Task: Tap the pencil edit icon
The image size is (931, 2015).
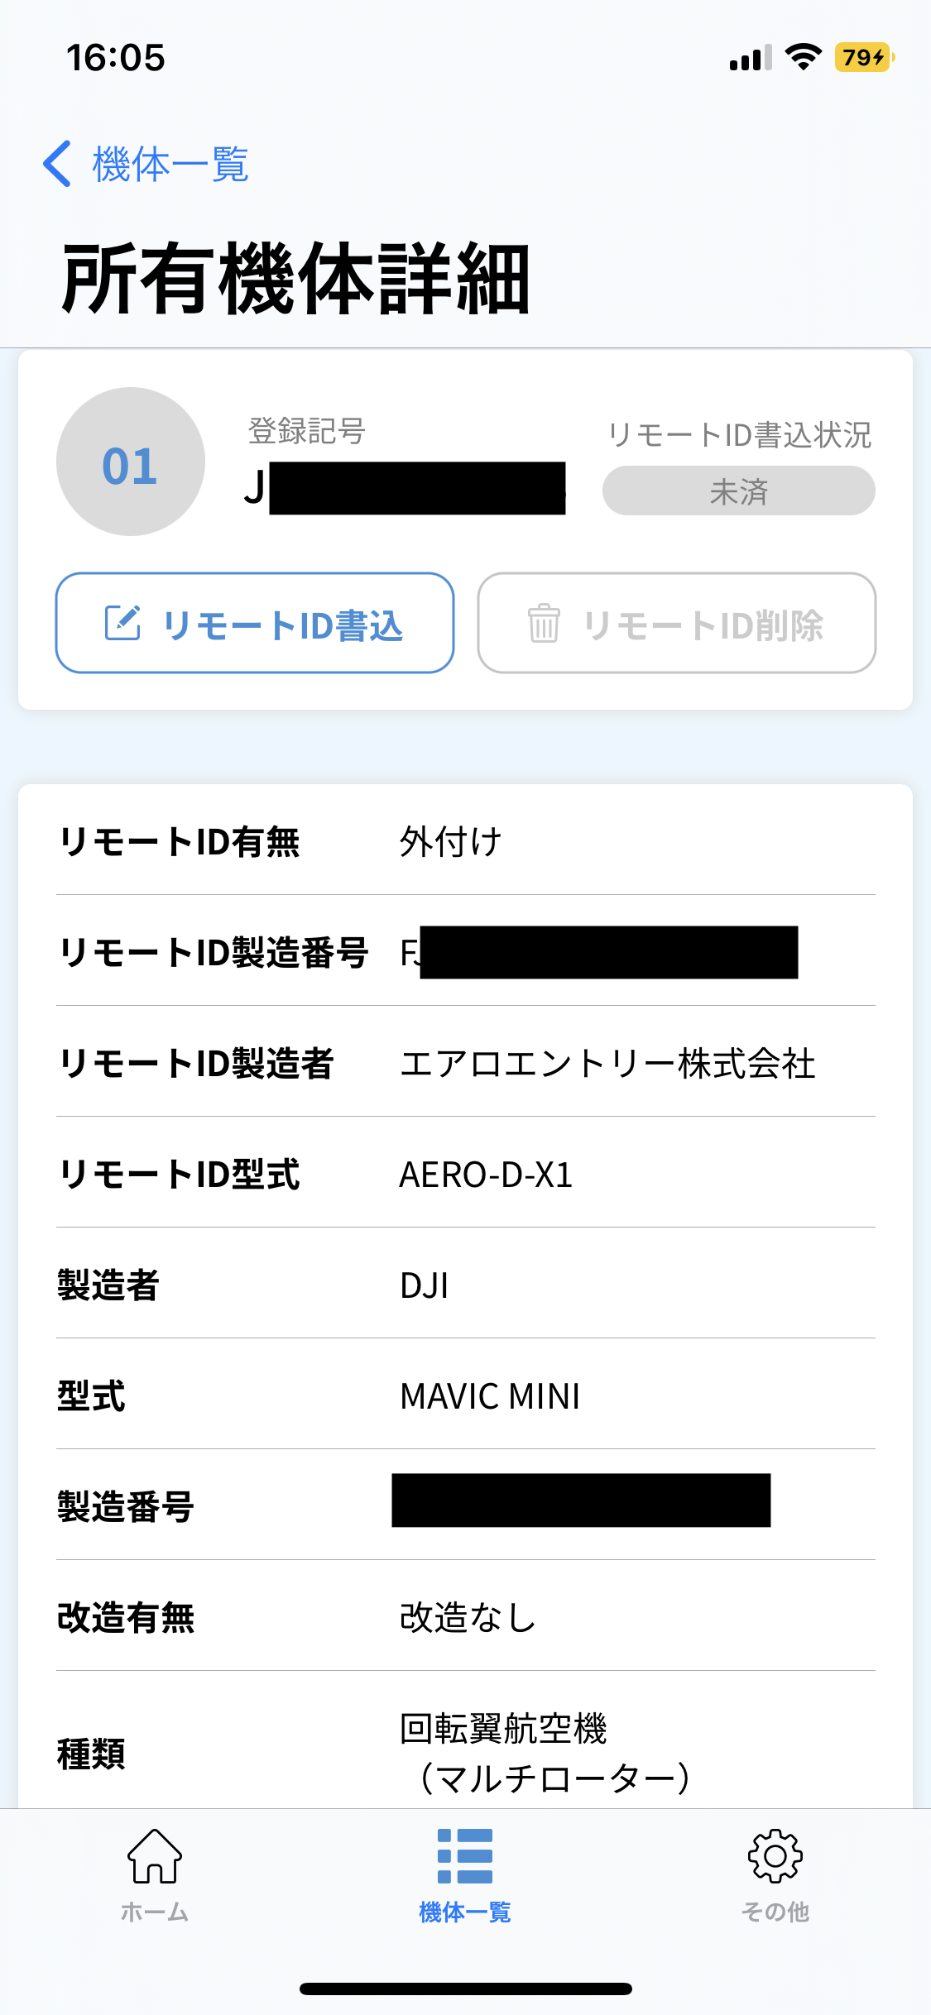Action: tap(122, 623)
